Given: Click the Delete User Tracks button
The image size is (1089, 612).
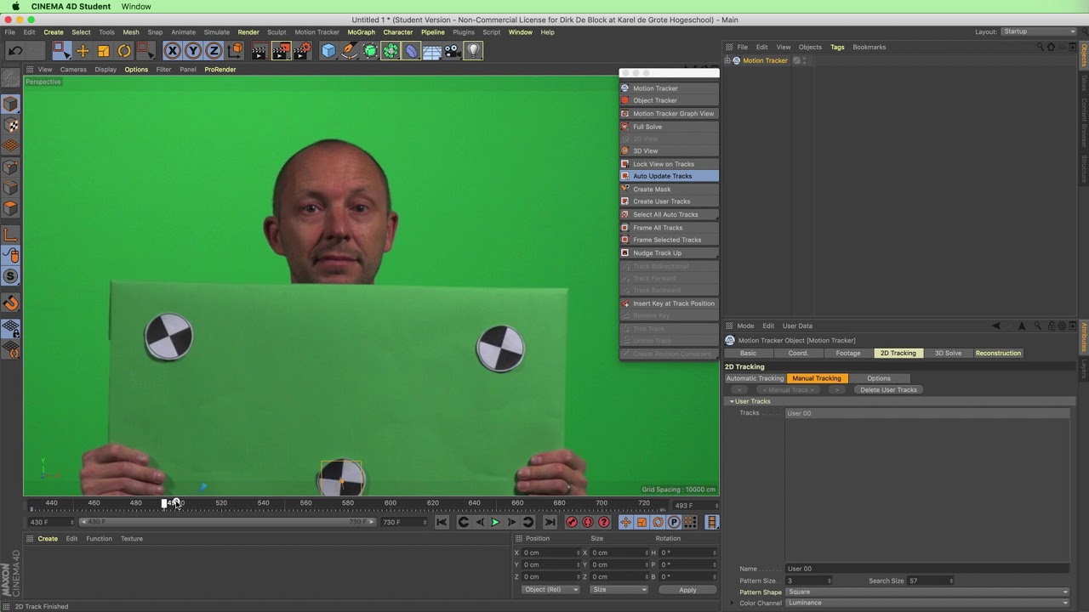Looking at the screenshot, I should 888,389.
